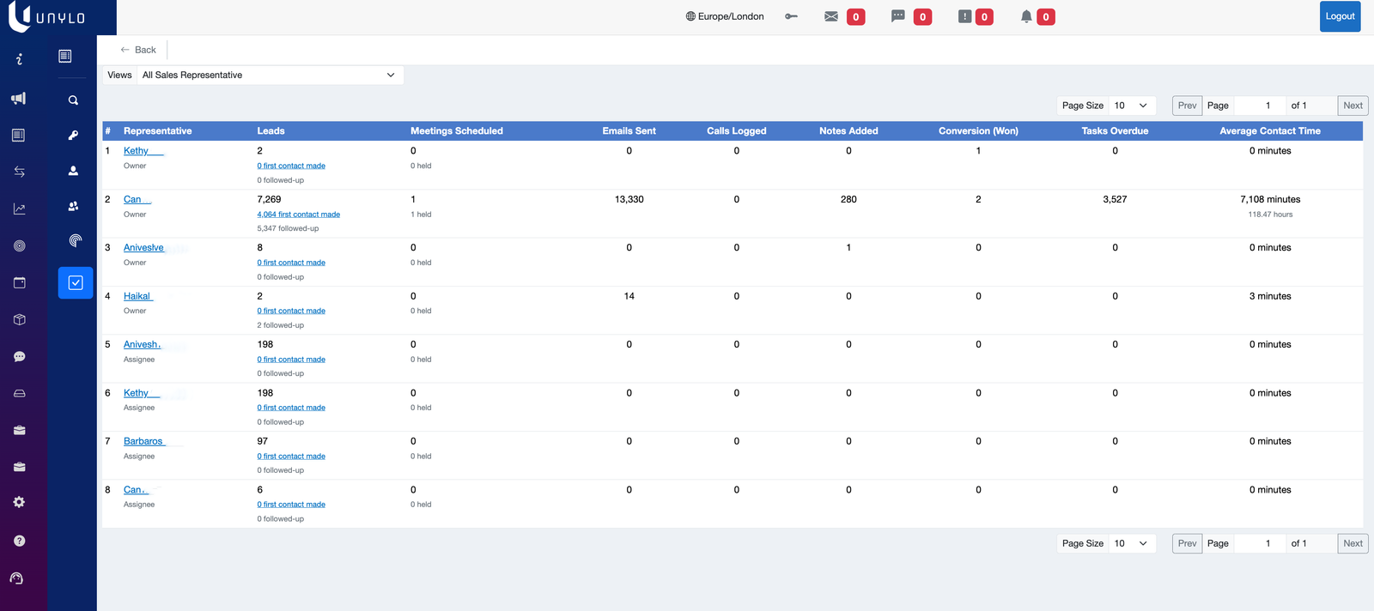Viewport: 1374px width, 611px height.
Task: Click the 7,108 minutes contact time value
Action: tap(1270, 199)
